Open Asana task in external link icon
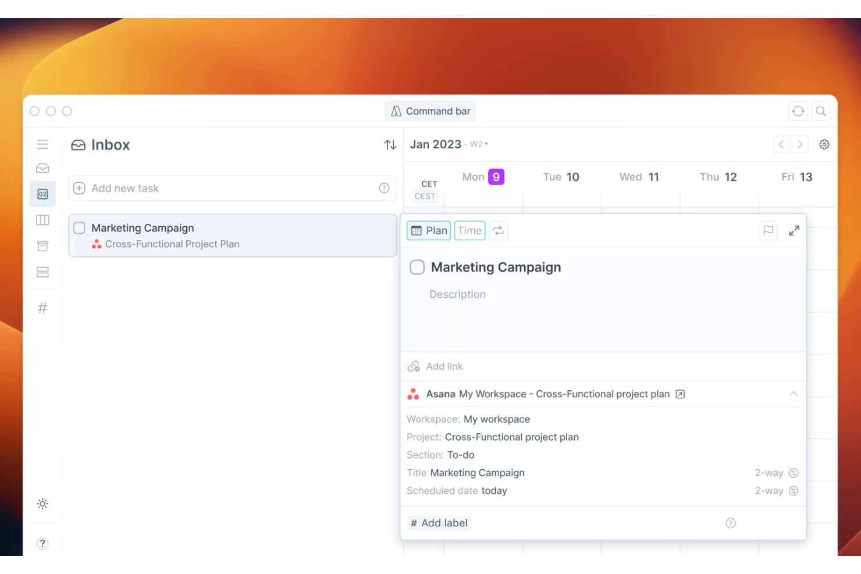The height and width of the screenshot is (574, 861). pyautogui.click(x=680, y=394)
